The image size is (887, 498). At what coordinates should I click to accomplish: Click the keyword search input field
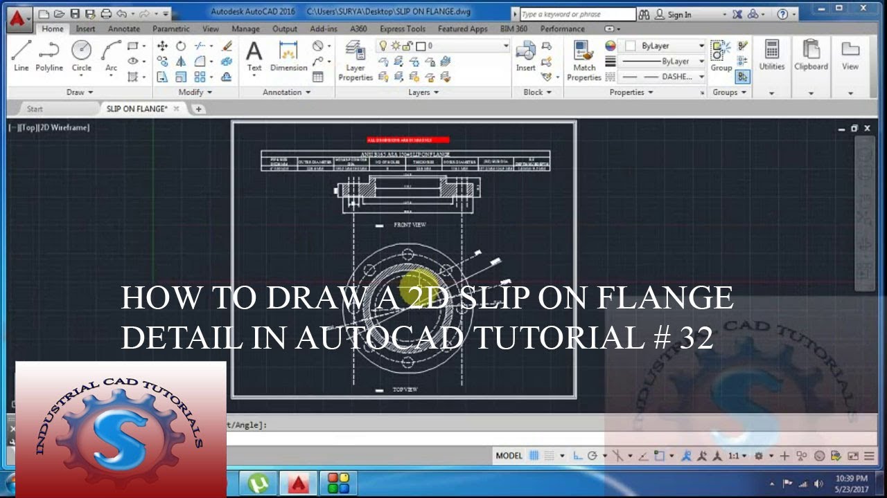577,15
